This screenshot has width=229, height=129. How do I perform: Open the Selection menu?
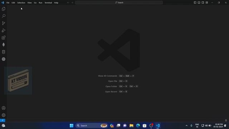coord(21,3)
